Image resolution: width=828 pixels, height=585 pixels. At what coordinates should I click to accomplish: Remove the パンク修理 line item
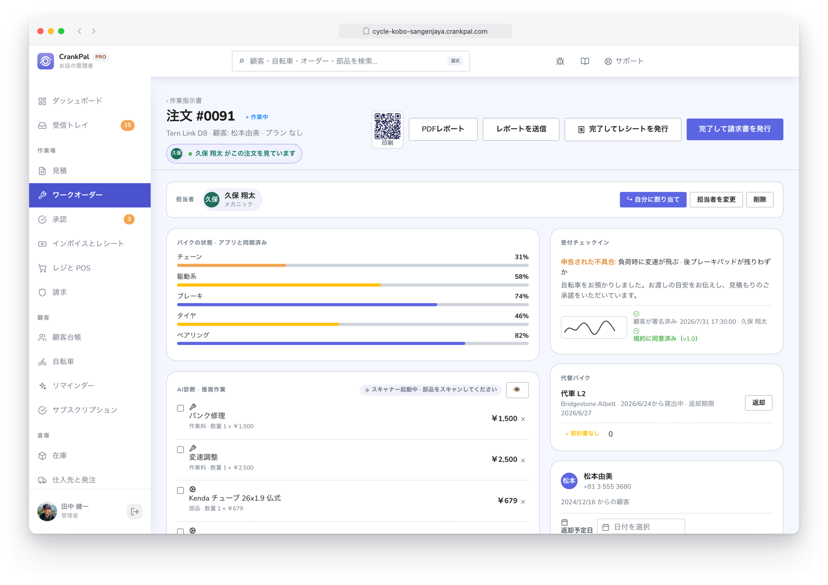[x=523, y=419]
